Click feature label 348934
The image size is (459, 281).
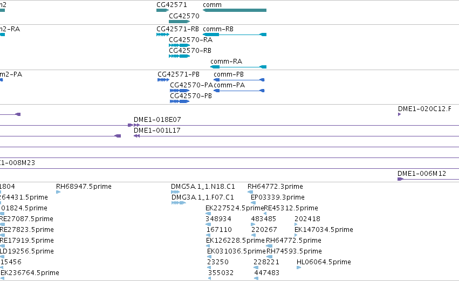click(x=218, y=219)
